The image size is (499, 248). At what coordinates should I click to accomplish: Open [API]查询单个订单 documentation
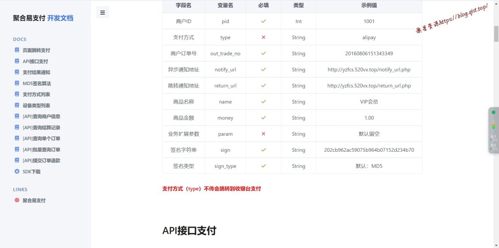(x=41, y=139)
